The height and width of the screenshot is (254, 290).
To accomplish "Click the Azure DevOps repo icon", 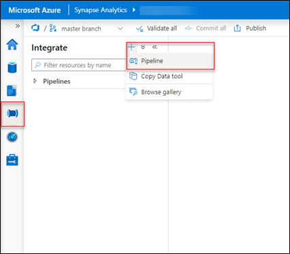I will [x=35, y=28].
